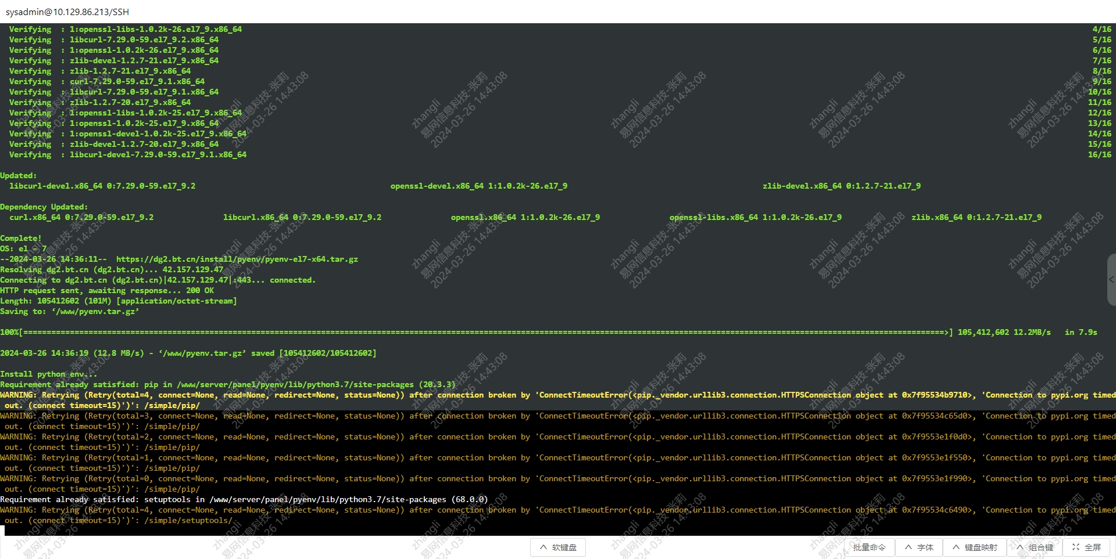This screenshot has height=559, width=1116.
Task: Click the terminal cursor at the prompt
Action: pyautogui.click(x=2, y=531)
